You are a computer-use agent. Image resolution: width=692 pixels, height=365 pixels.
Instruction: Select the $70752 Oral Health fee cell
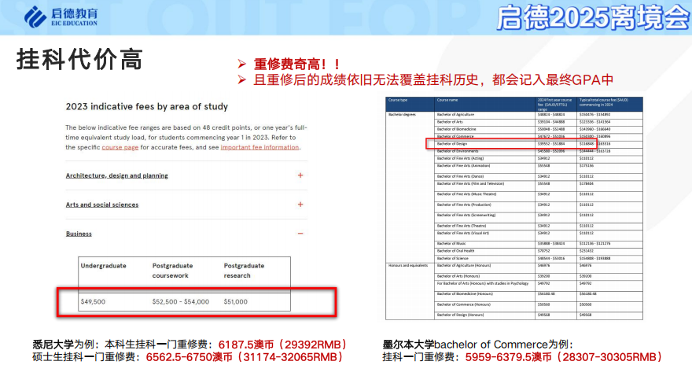[543, 251]
